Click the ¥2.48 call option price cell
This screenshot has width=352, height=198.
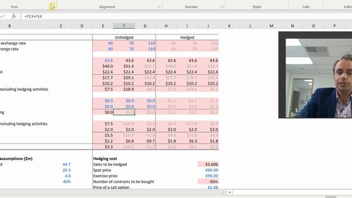coord(208,187)
